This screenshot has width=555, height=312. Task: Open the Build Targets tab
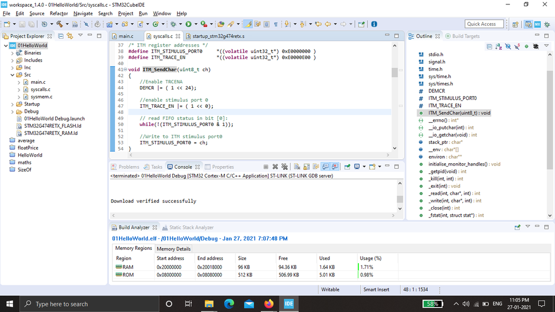pos(466,36)
